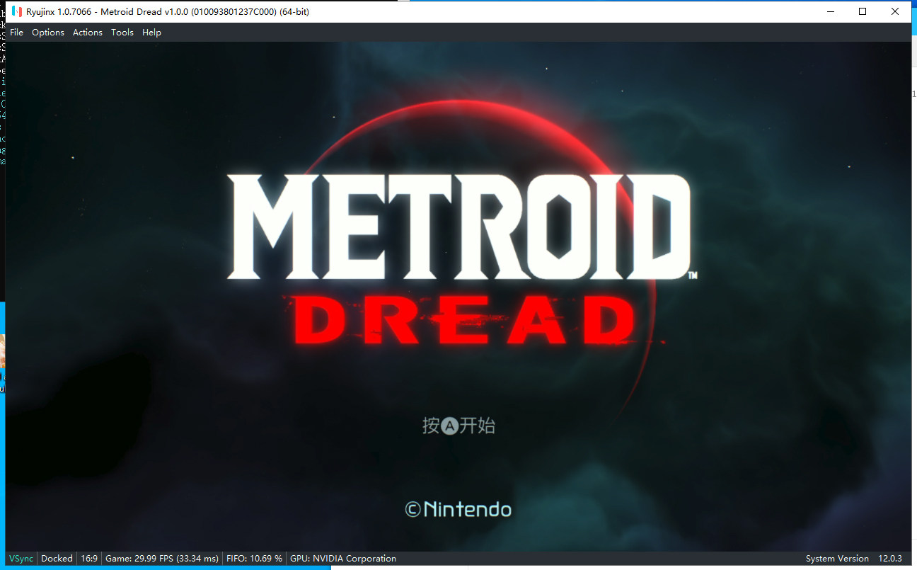
Task: Toggle VSync in the status bar
Action: click(21, 559)
